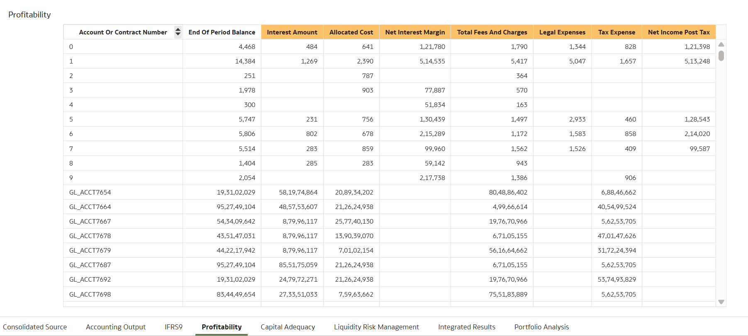Click the Net Interest Margin column header
This screenshot has width=748, height=336.
(415, 32)
